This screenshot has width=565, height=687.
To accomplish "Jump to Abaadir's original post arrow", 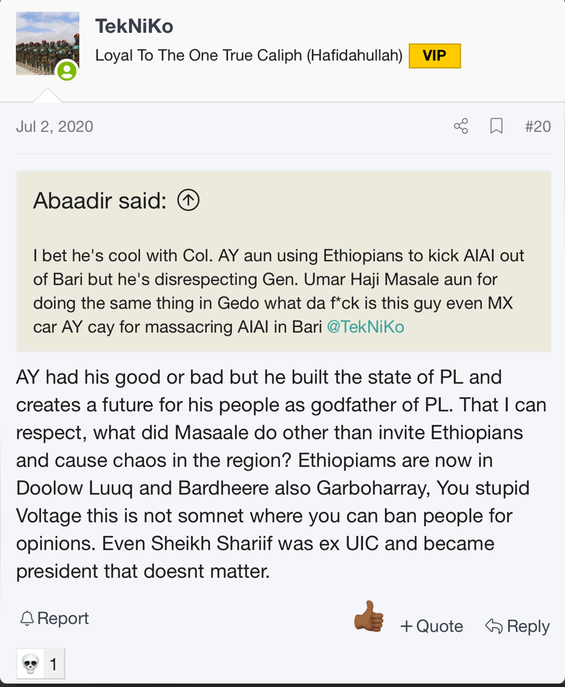I will pyautogui.click(x=188, y=200).
